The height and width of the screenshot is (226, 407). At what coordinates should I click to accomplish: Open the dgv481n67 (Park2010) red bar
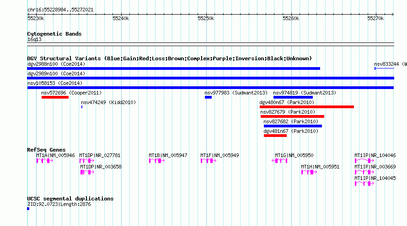[x=275, y=136]
